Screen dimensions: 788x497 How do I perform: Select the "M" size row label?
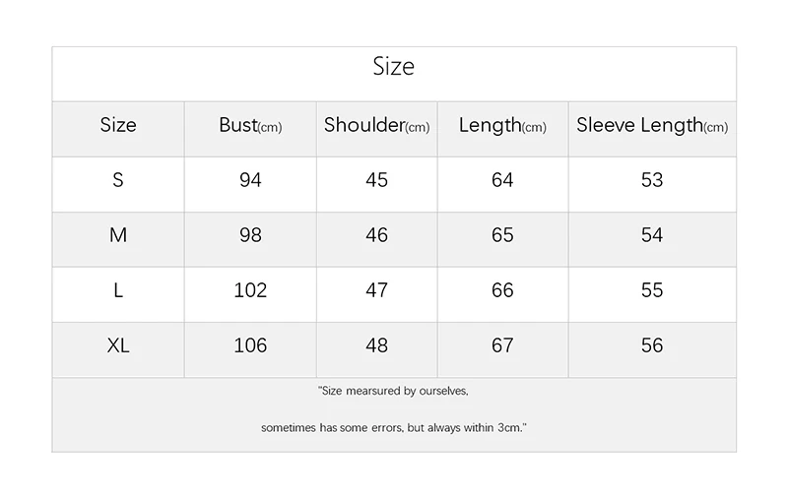click(118, 235)
